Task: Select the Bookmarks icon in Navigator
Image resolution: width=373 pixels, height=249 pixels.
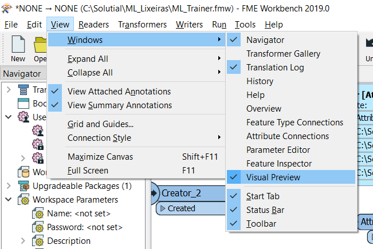Action: pos(23,104)
